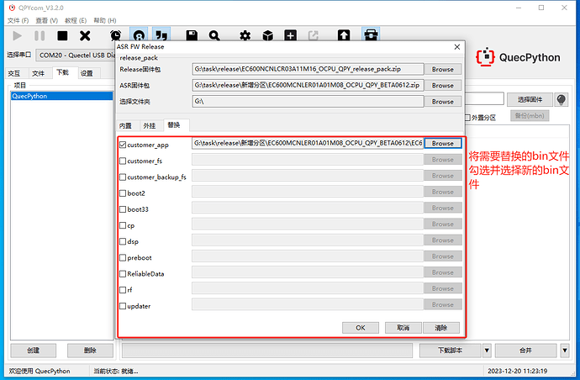
Task: Enable the customer_fs checkbox
Action: click(123, 161)
